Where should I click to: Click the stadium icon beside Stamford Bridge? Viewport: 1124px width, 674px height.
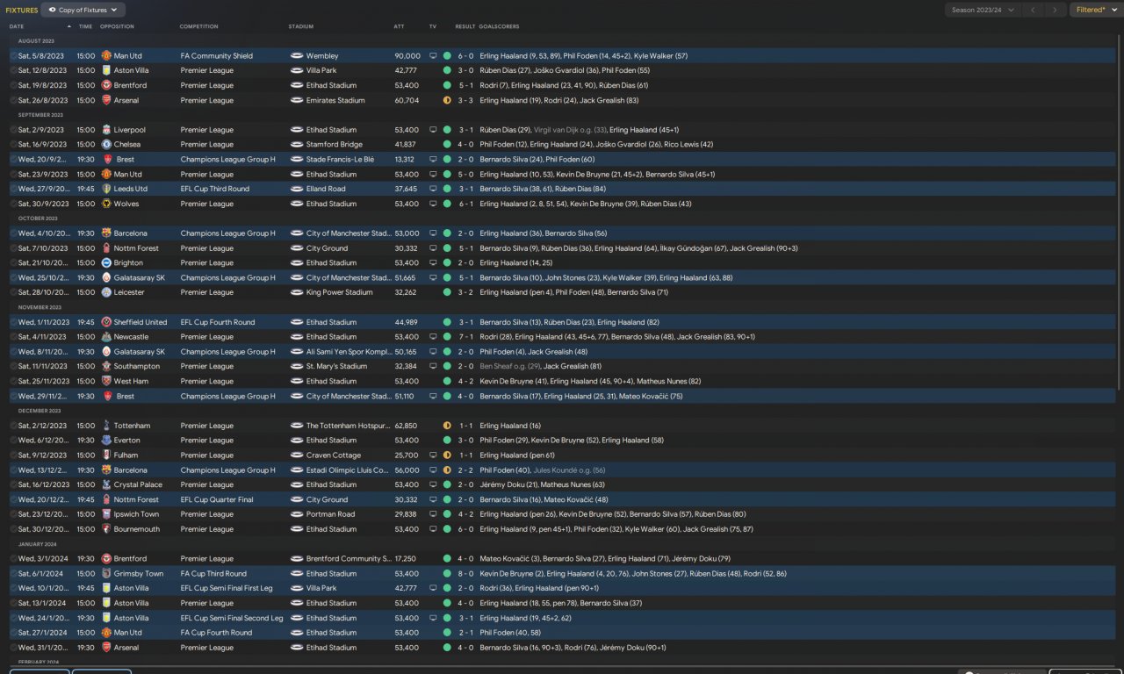click(x=296, y=145)
